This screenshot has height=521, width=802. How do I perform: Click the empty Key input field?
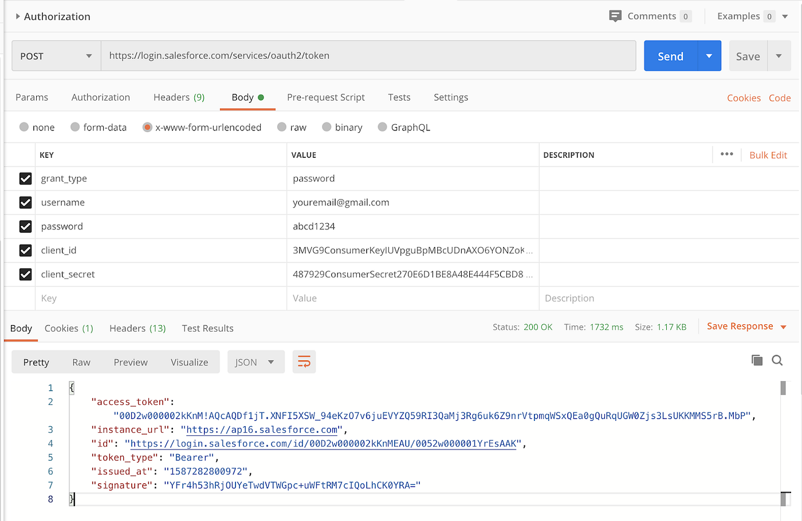coord(160,299)
